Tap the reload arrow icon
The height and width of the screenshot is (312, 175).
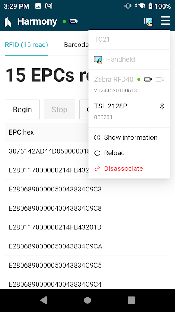tap(97, 153)
